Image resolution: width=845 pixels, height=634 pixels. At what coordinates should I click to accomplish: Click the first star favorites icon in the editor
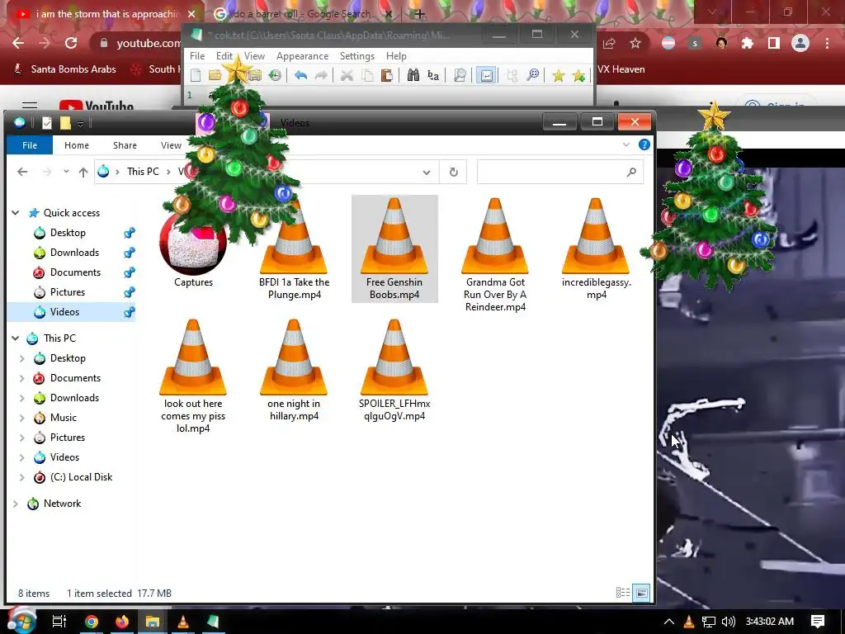(559, 75)
